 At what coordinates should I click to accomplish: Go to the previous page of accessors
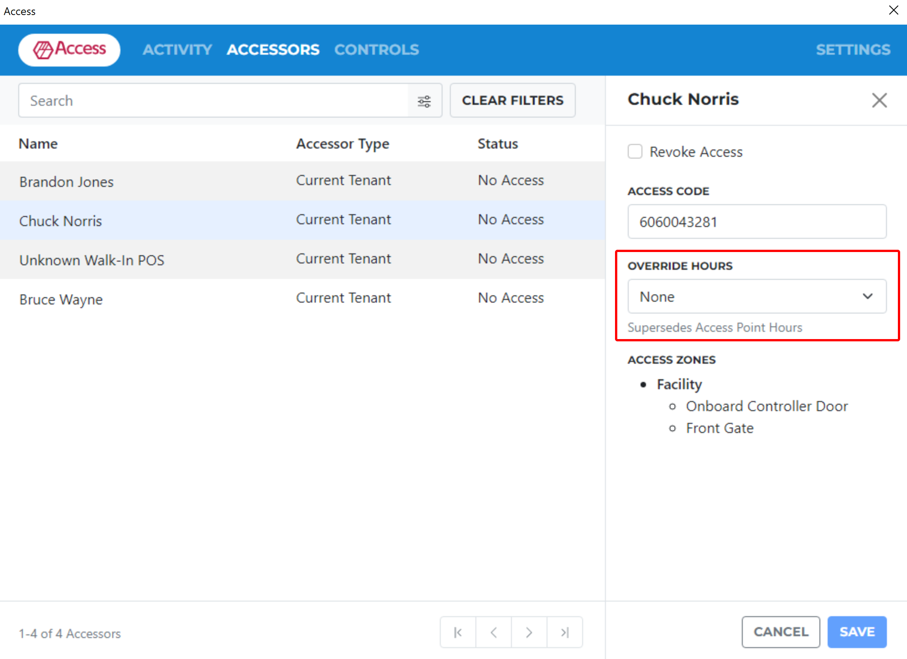(494, 632)
